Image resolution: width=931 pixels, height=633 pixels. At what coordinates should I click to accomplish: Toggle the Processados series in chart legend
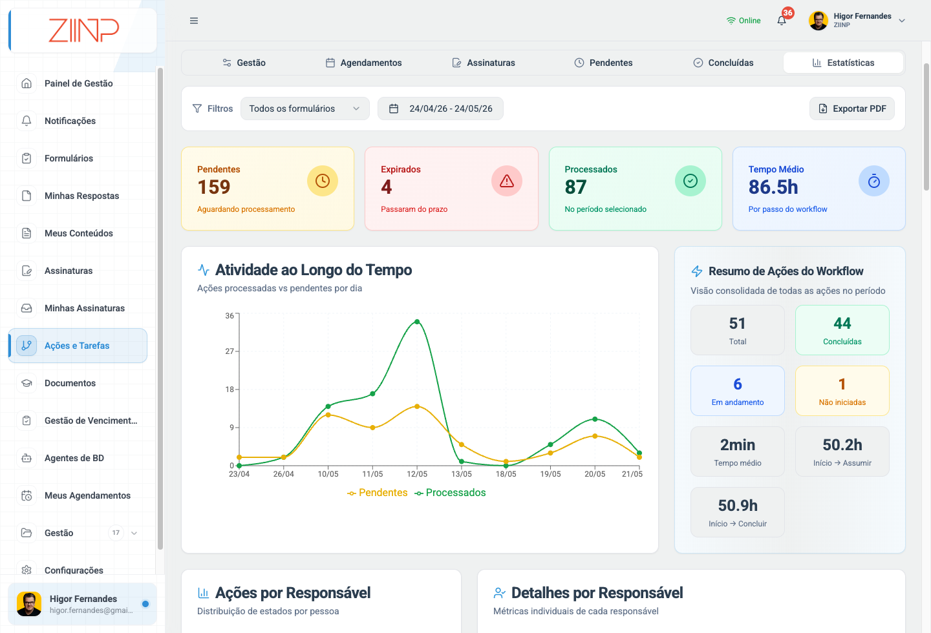pyautogui.click(x=450, y=493)
